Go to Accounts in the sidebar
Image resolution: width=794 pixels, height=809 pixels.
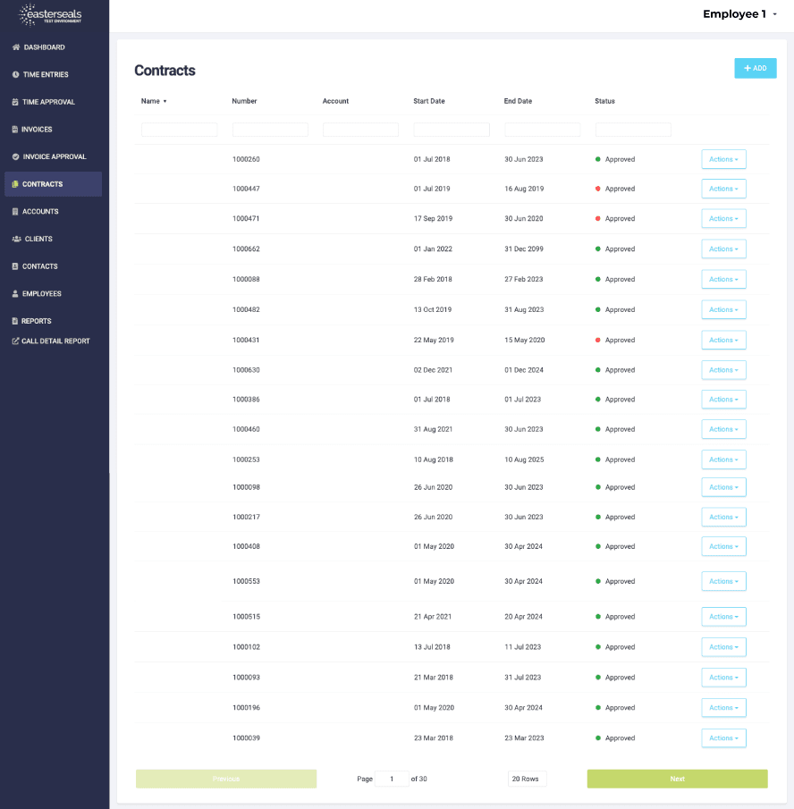point(40,212)
